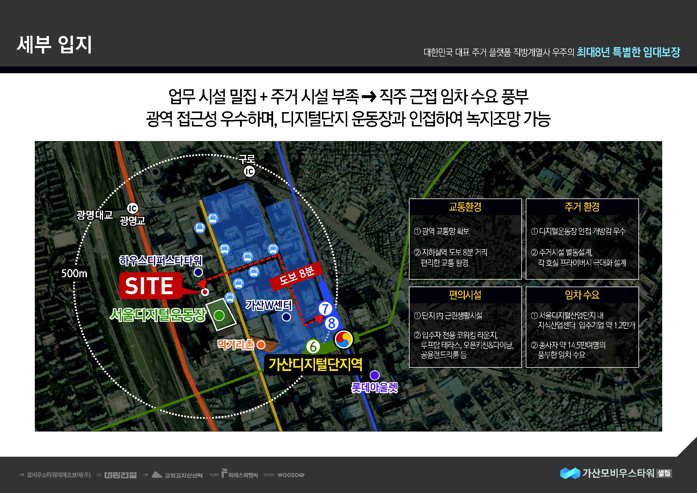
Task: Click the 광명대교 map label
Action: [95, 215]
